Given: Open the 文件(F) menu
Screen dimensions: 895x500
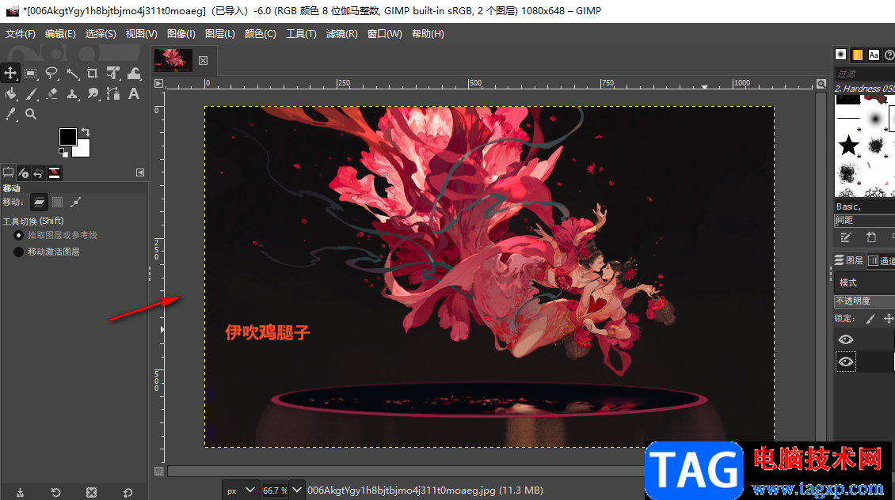Looking at the screenshot, I should [21, 34].
